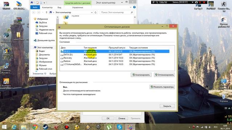This screenshot has height=130, width=232.
Task: Select the Audacity desktop icon
Action: tap(6, 52)
